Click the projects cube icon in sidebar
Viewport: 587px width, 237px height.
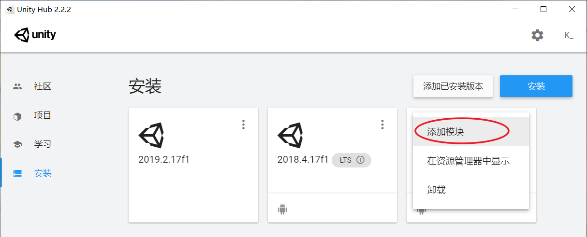[17, 116]
